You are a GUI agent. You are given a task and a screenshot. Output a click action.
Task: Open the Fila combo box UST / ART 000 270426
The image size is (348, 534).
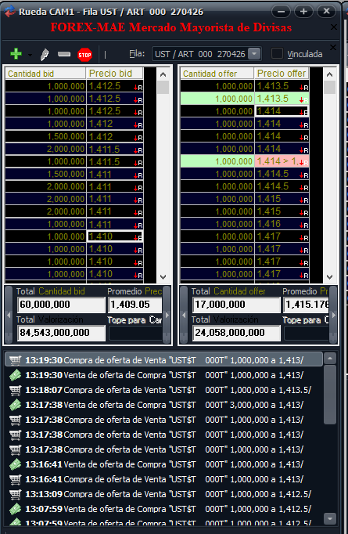pyautogui.click(x=206, y=54)
